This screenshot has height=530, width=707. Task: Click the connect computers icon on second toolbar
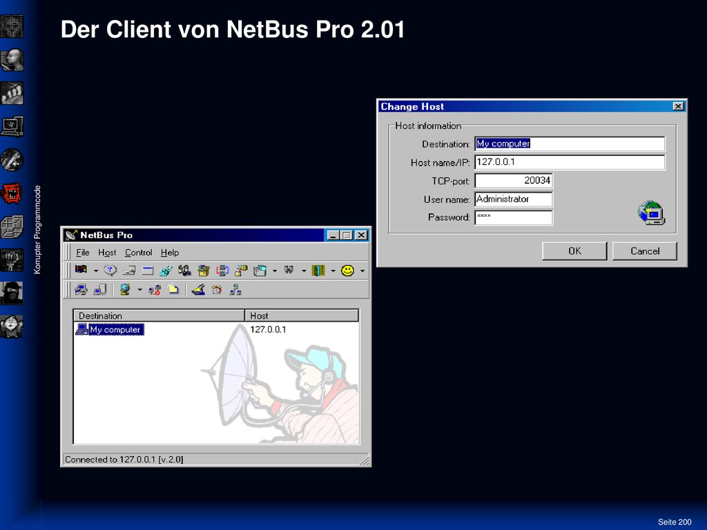point(81,289)
